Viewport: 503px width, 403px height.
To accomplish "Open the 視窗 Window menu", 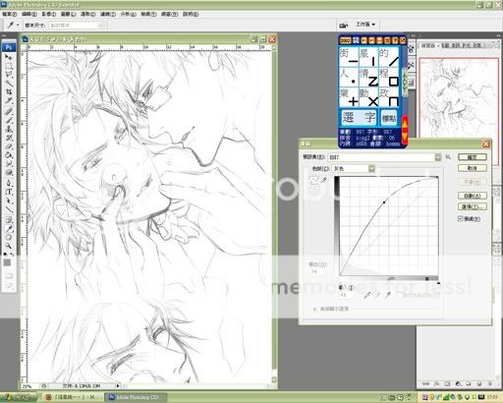I will click(169, 14).
